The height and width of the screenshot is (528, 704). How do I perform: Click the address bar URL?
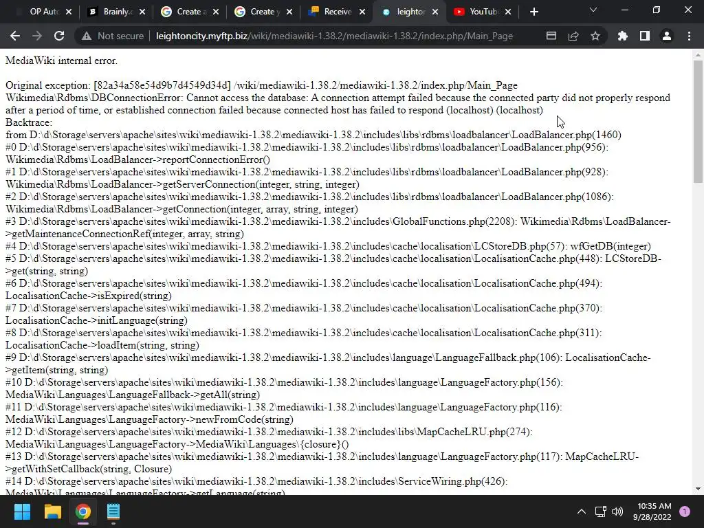point(334,36)
